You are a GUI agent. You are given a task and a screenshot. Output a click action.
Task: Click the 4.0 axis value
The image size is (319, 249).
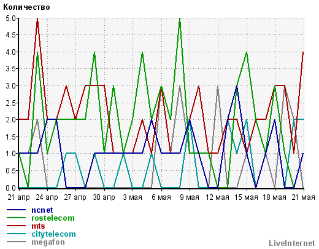point(10,52)
